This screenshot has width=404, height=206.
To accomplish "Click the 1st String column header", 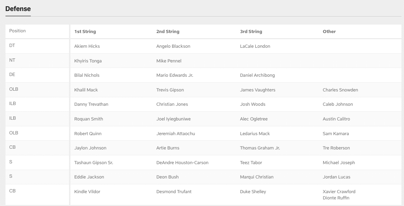I will [85, 32].
